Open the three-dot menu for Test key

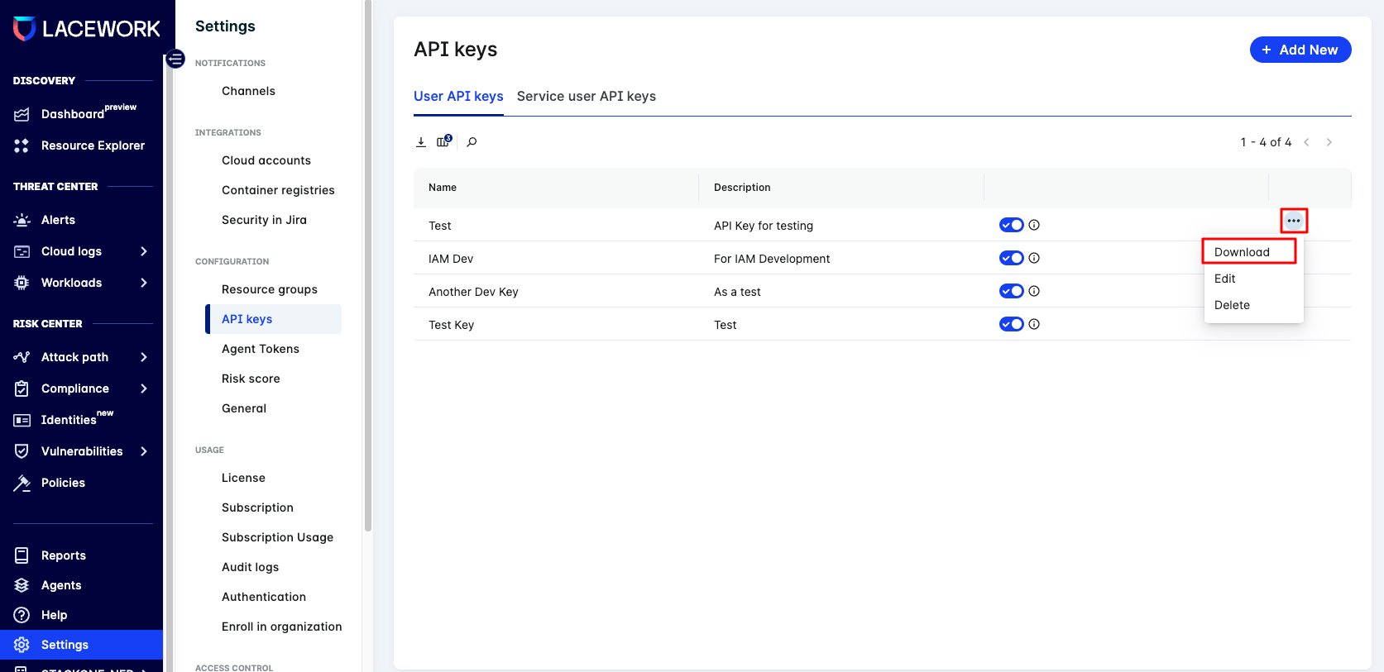coord(1294,221)
